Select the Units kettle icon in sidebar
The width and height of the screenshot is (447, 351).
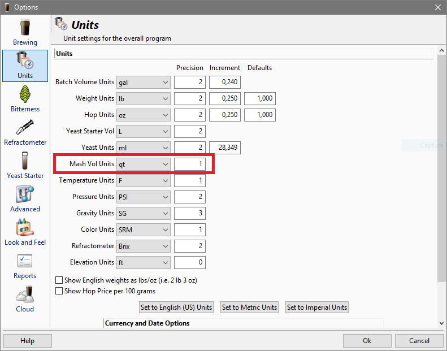pos(25,60)
